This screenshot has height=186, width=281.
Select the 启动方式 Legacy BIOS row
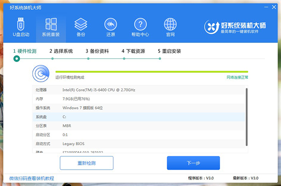pyautogui.click(x=139, y=144)
